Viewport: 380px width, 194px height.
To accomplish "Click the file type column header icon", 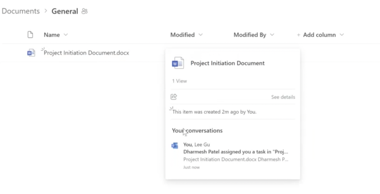I will (x=30, y=35).
